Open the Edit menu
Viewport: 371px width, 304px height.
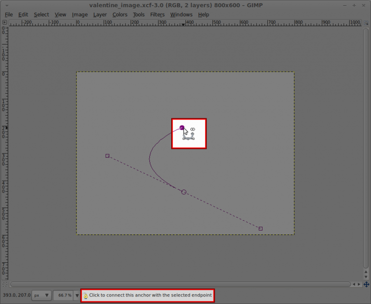click(x=23, y=14)
